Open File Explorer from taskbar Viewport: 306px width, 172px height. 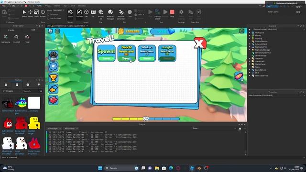(157, 168)
